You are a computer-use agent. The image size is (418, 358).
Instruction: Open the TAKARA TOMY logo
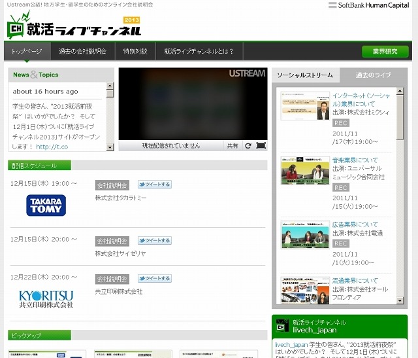point(46,206)
